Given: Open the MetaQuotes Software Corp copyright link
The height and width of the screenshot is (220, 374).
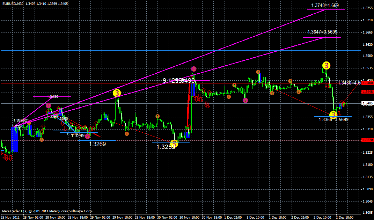Looking at the screenshot, I should (47, 211).
